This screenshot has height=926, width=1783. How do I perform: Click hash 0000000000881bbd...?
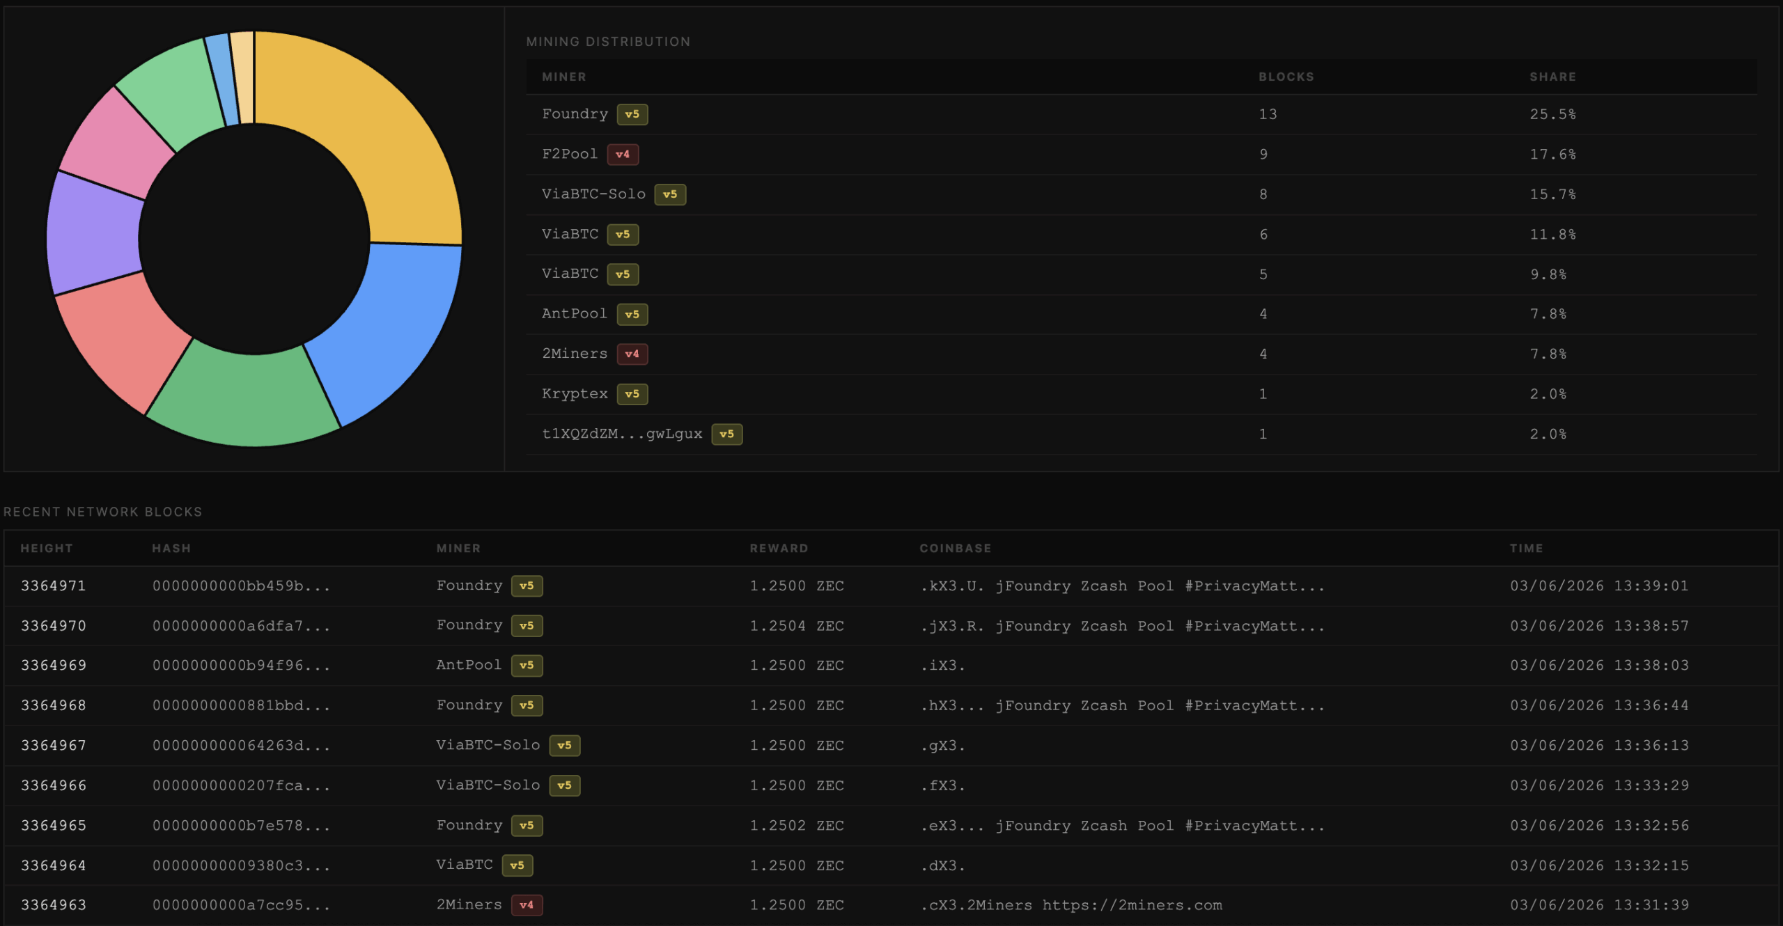coord(241,706)
